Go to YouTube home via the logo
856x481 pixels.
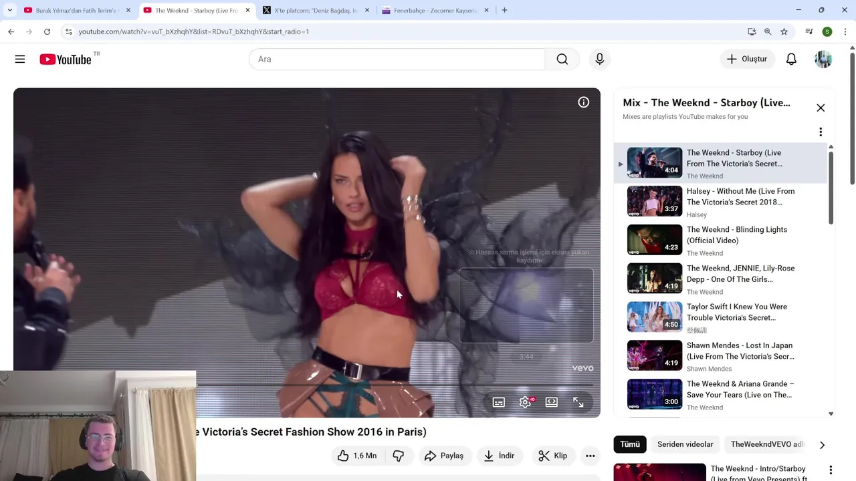pyautogui.click(x=66, y=59)
